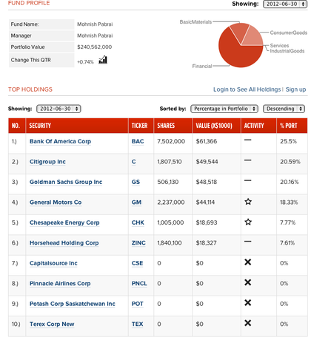Click the +0.74% change value
Viewport: 311px width, 337px height.
coord(85,62)
